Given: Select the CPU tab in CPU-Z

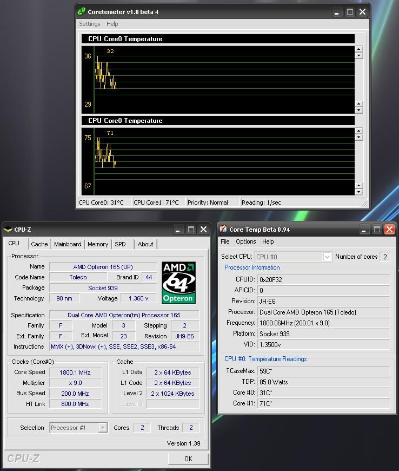Looking at the screenshot, I should tap(14, 243).
